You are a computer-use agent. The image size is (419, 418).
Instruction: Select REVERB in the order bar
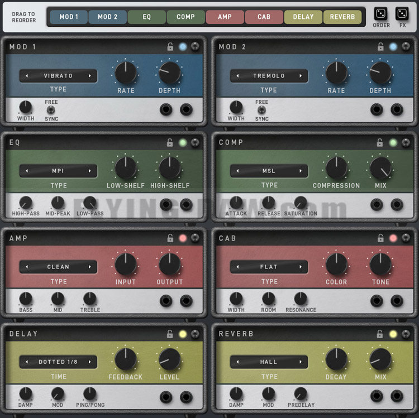[342, 17]
